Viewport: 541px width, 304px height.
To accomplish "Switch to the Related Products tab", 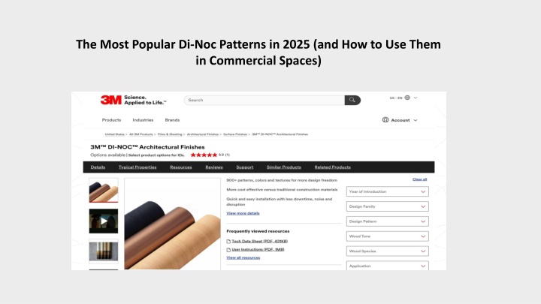I will [332, 167].
